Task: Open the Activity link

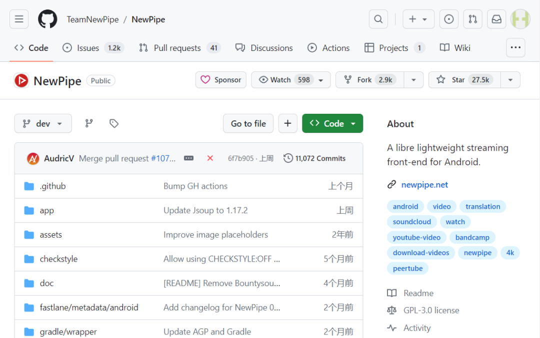Action: [x=417, y=328]
